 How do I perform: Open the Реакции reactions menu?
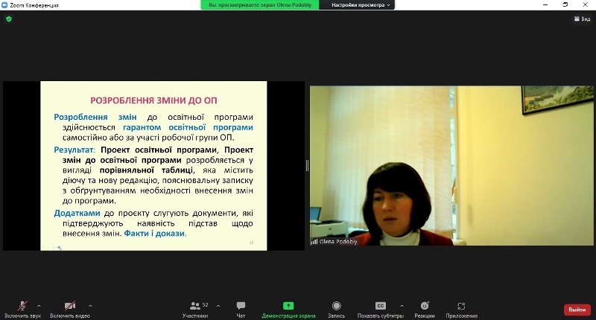425,310
